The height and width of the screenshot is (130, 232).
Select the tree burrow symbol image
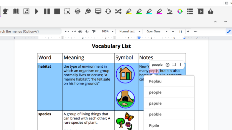pyautogui.click(x=126, y=99)
